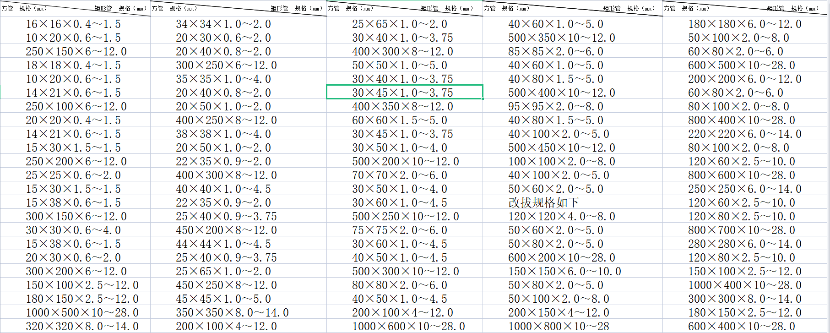Select the 1000×500×10~28.0 cell

pos(82,312)
